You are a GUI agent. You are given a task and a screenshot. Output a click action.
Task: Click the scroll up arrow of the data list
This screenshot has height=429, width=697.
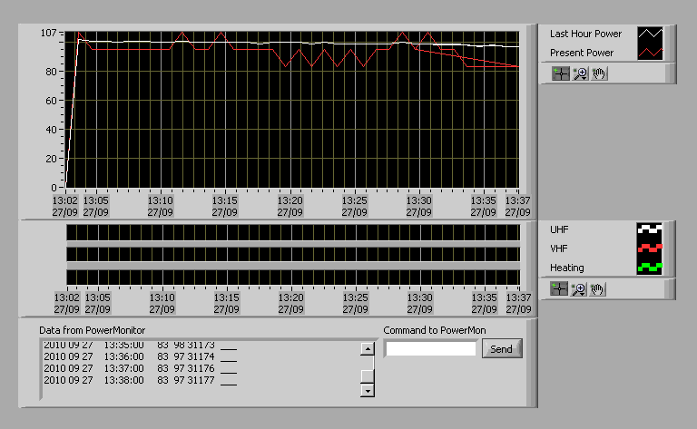point(368,348)
